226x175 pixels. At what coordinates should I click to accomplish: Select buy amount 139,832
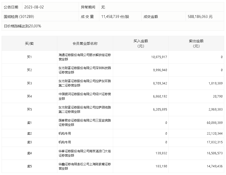(x=161, y=153)
